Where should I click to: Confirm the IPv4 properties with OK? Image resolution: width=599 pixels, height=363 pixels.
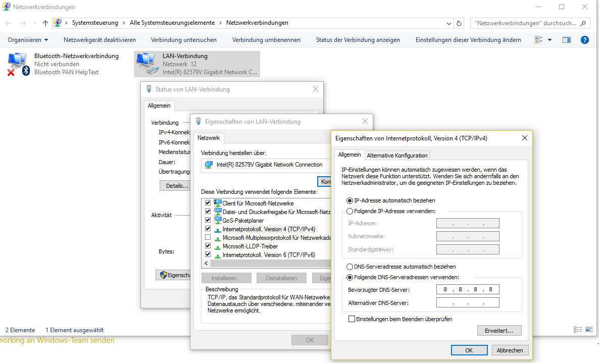tap(469, 350)
